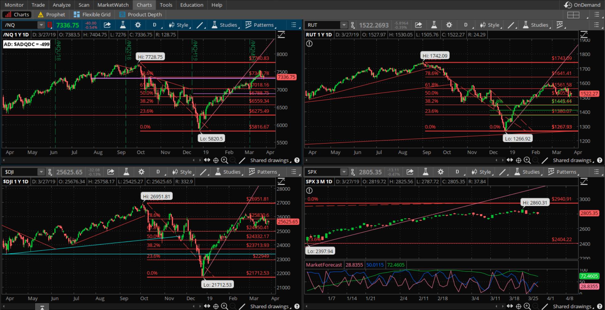
Task: Open the Scan tab
Action: (84, 5)
